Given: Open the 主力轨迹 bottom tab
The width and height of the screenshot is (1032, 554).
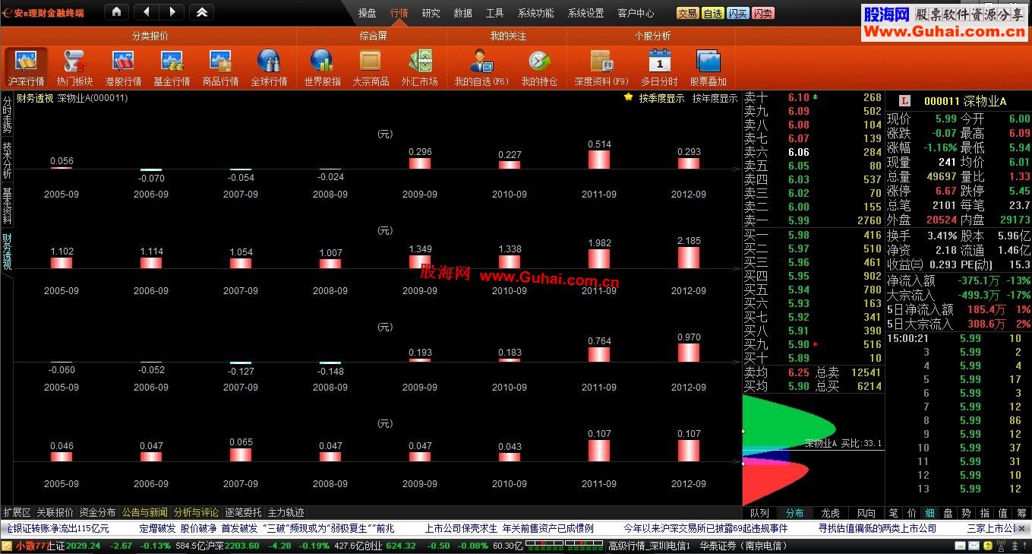Looking at the screenshot, I should (286, 512).
